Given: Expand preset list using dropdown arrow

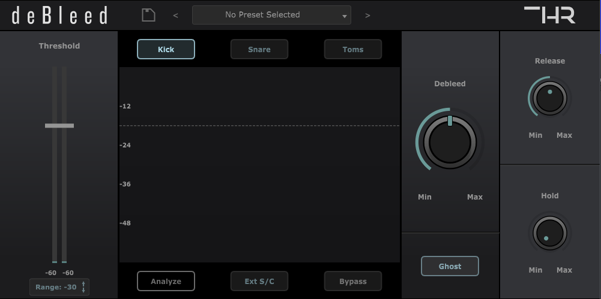Looking at the screenshot, I should click(345, 16).
